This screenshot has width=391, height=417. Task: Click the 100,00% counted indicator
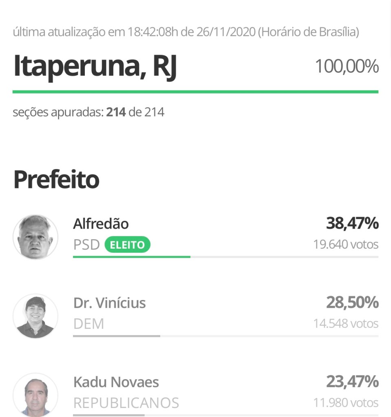(347, 66)
